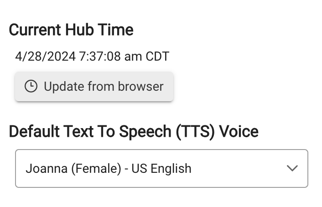Viewport: 322px width, 207px height.
Task: Select the Joanna (Female) - US English text
Action: 109,169
